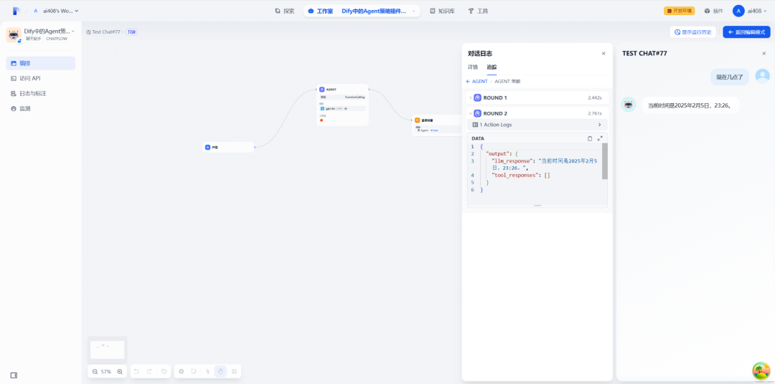Click the FunctionCalling strategy field in the AGENT node
Screen dimensions: 775x384
tap(342, 97)
